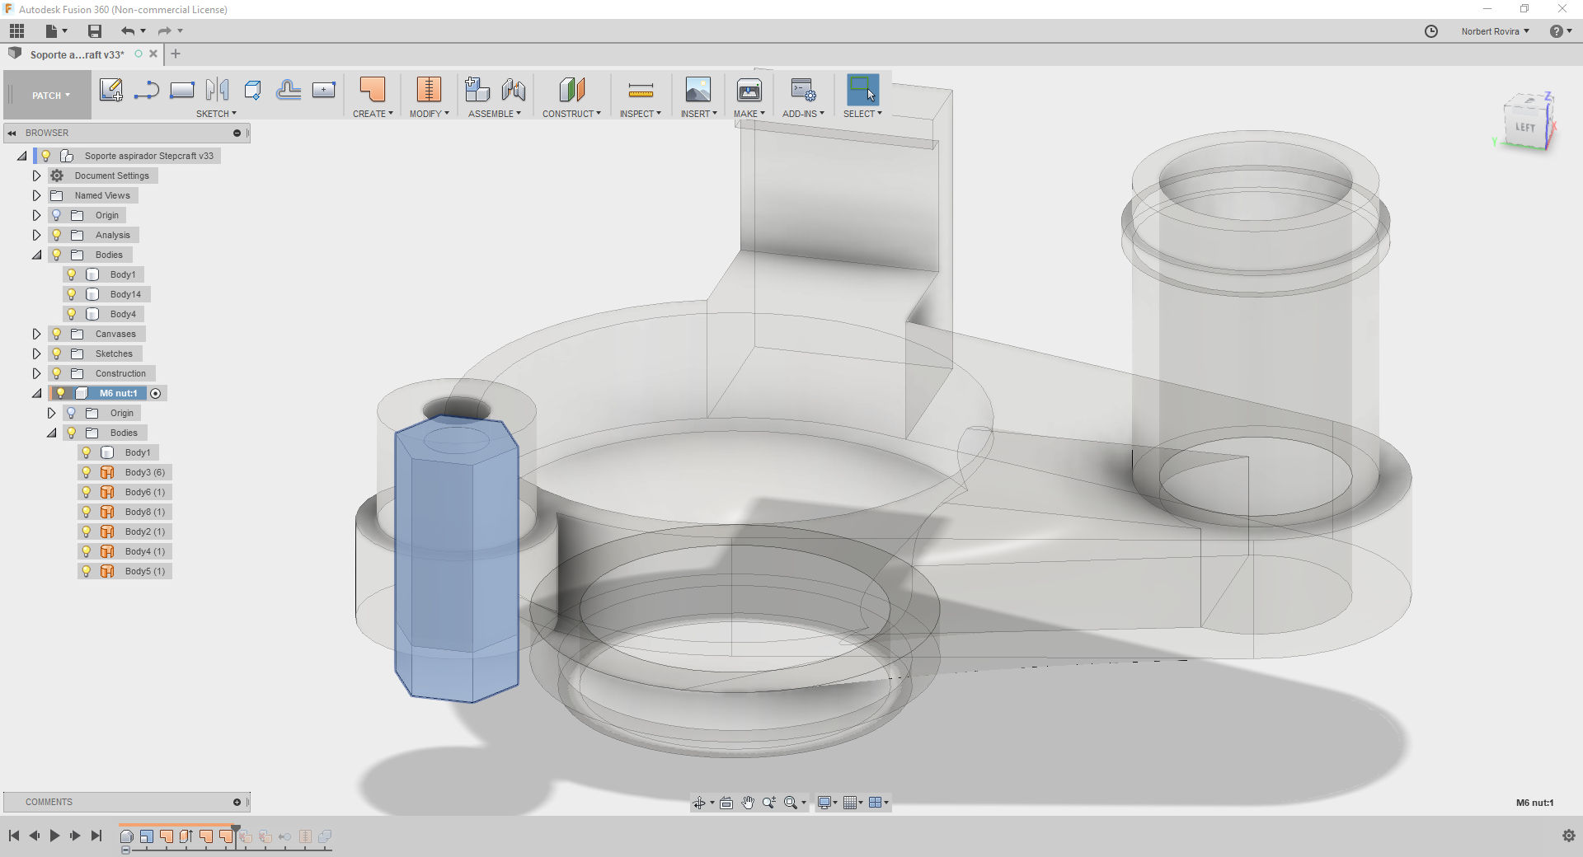The width and height of the screenshot is (1583, 857).
Task: Activate the M6 nut:1 component radio button
Action: 156,394
